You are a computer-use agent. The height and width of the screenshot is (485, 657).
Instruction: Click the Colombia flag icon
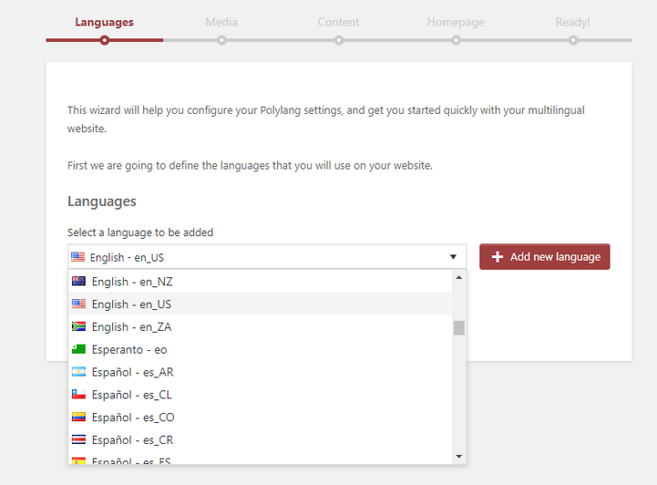coord(78,418)
